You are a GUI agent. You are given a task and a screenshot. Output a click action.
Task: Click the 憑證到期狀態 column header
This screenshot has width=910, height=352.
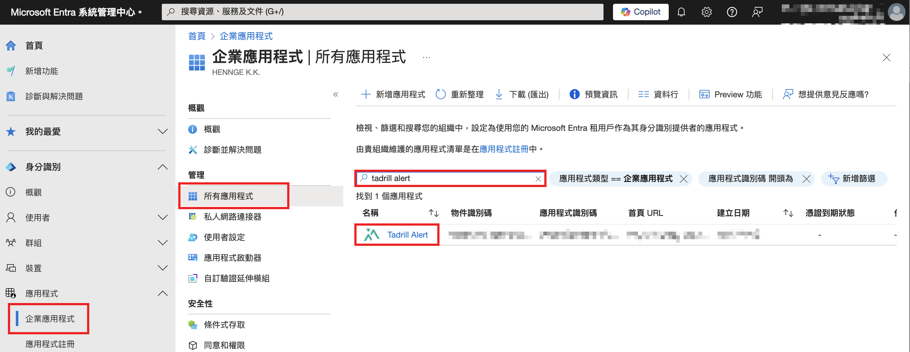click(830, 213)
